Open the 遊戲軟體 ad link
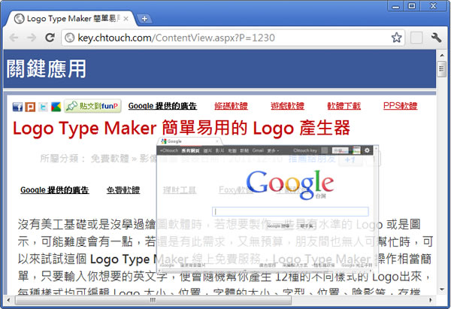The height and width of the screenshot is (309, 451). (287, 106)
